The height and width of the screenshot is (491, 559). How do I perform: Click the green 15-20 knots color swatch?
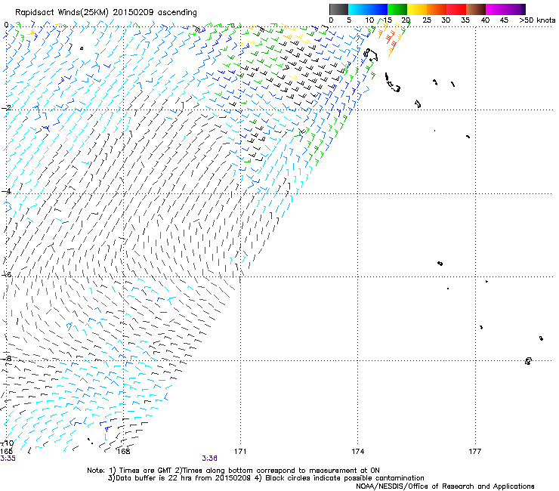tap(397, 9)
